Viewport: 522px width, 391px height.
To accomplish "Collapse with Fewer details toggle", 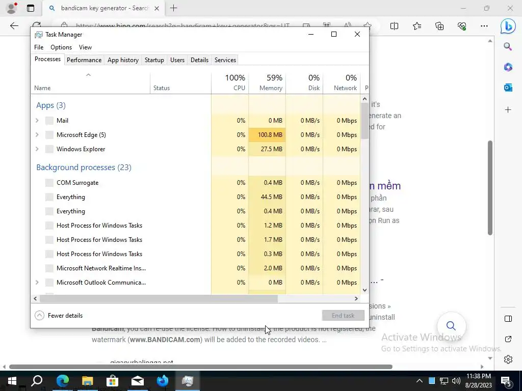I will [x=59, y=316].
